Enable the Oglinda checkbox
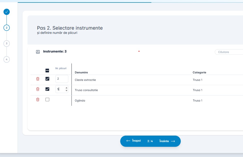The height and width of the screenshot is (157, 243). tap(47, 100)
